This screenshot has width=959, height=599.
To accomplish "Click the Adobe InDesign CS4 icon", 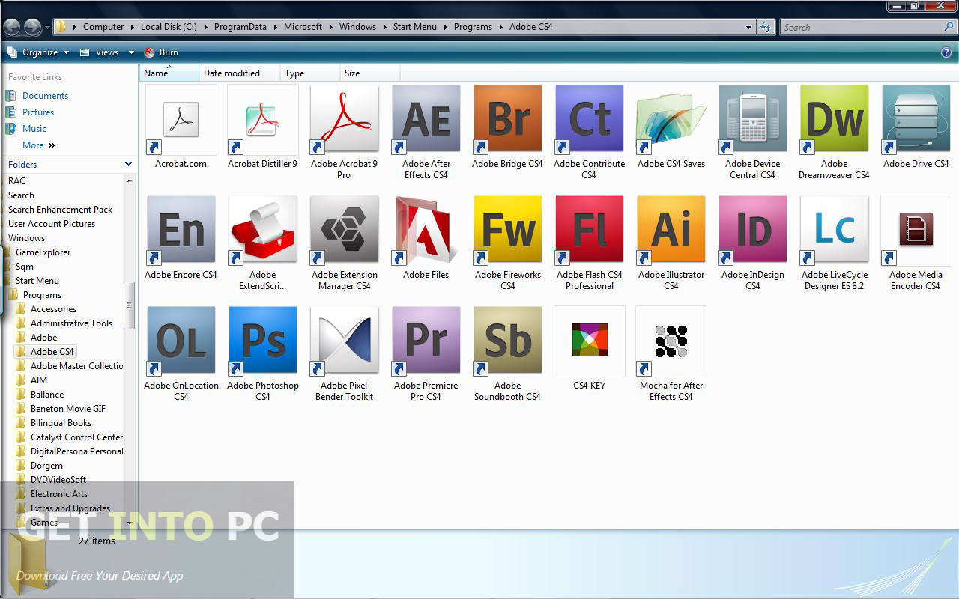I will coord(753,231).
